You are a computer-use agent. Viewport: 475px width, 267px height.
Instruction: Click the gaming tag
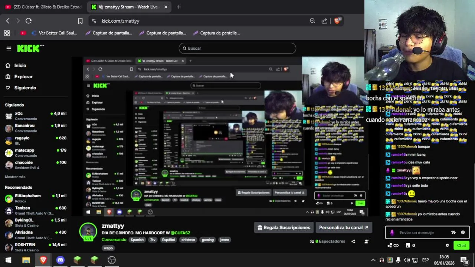coord(207,240)
